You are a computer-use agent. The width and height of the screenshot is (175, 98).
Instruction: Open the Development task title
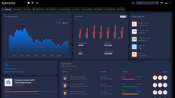[x=143, y=46]
